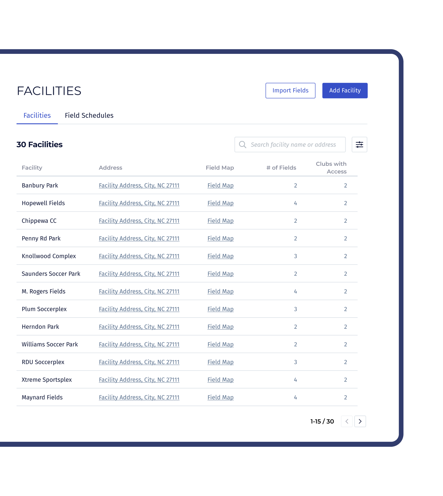Click the Facility column header
The image size is (443, 496).
click(32, 168)
